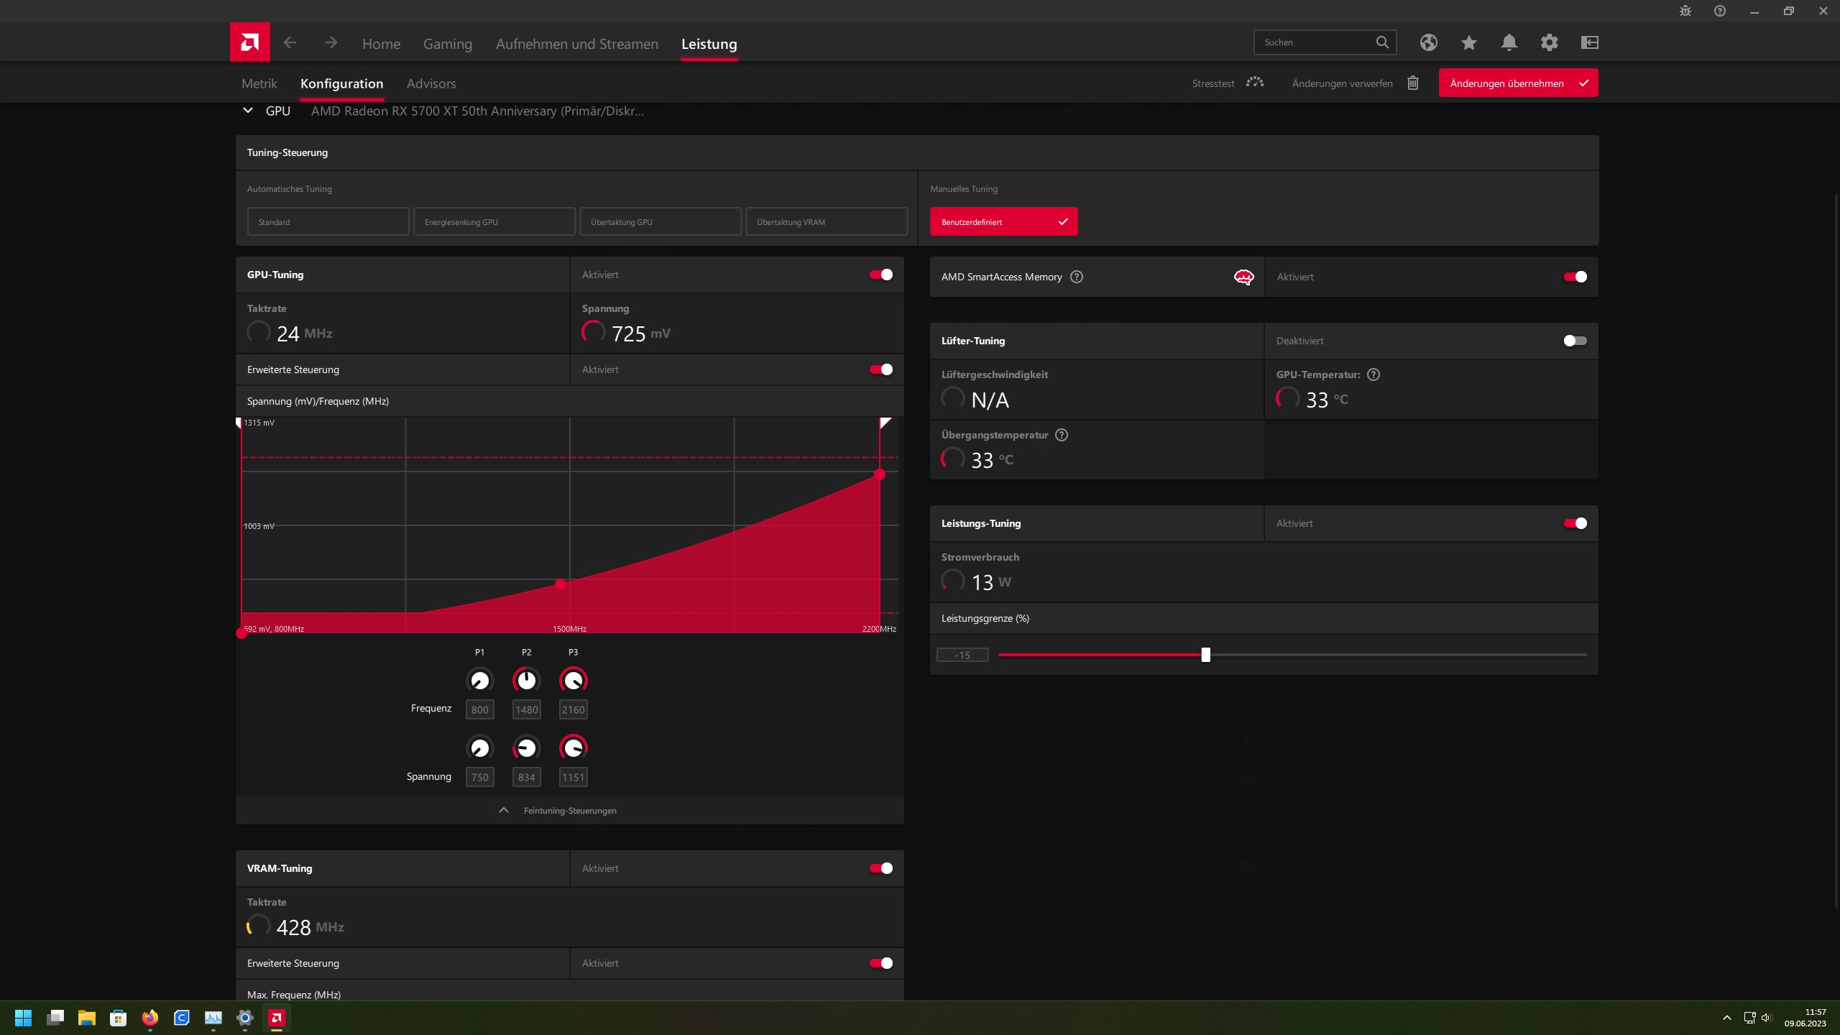Click the SmartAccess Memory help icon
Screen dimensions: 1840x1035
(x=1076, y=277)
